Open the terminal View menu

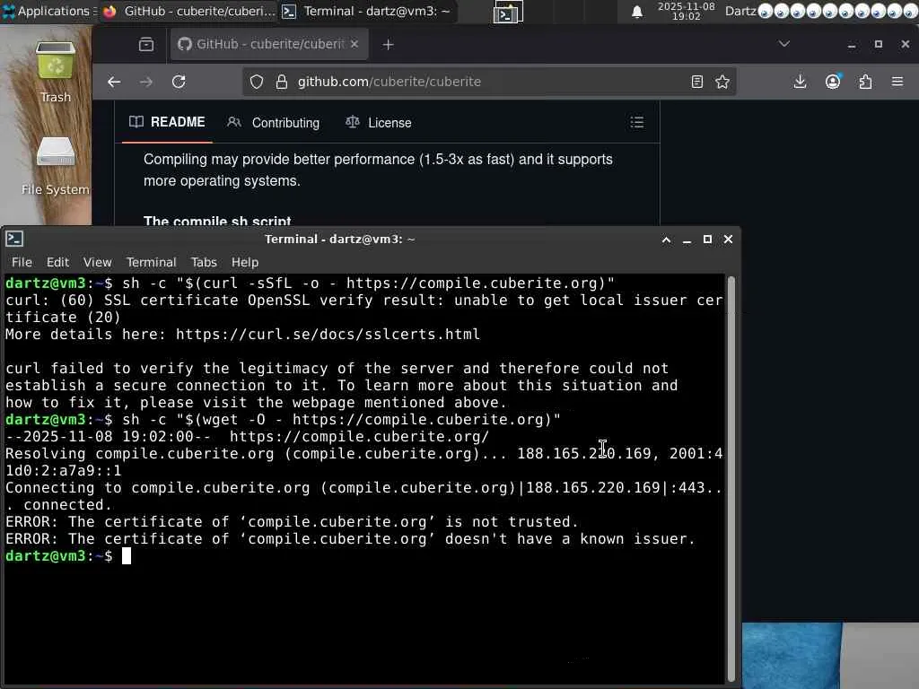tap(97, 262)
